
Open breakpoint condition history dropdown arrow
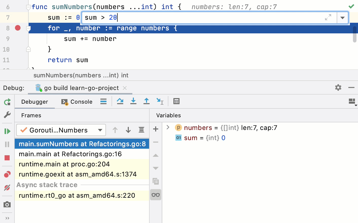point(342,18)
